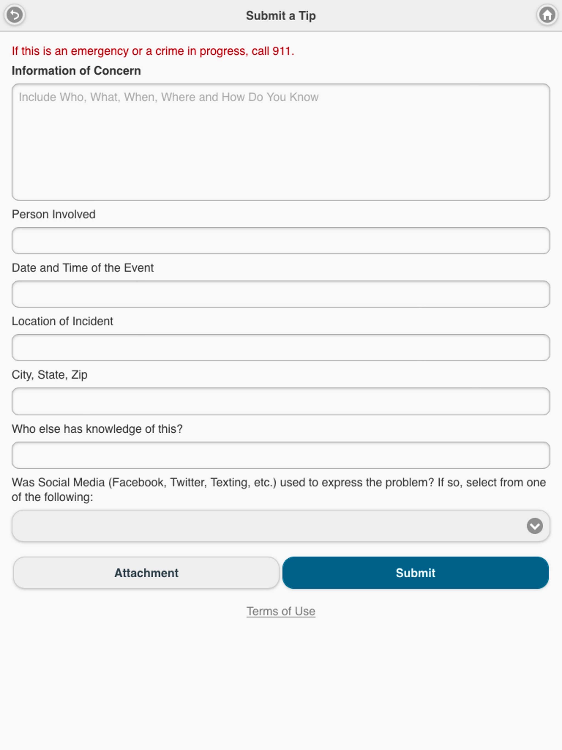The height and width of the screenshot is (750, 562).
Task: Click the Submit a Tip header title
Action: click(x=281, y=16)
